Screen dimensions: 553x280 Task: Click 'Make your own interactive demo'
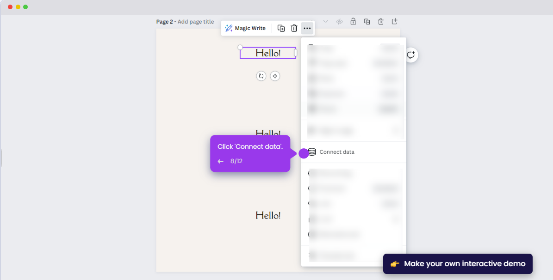coord(457,263)
